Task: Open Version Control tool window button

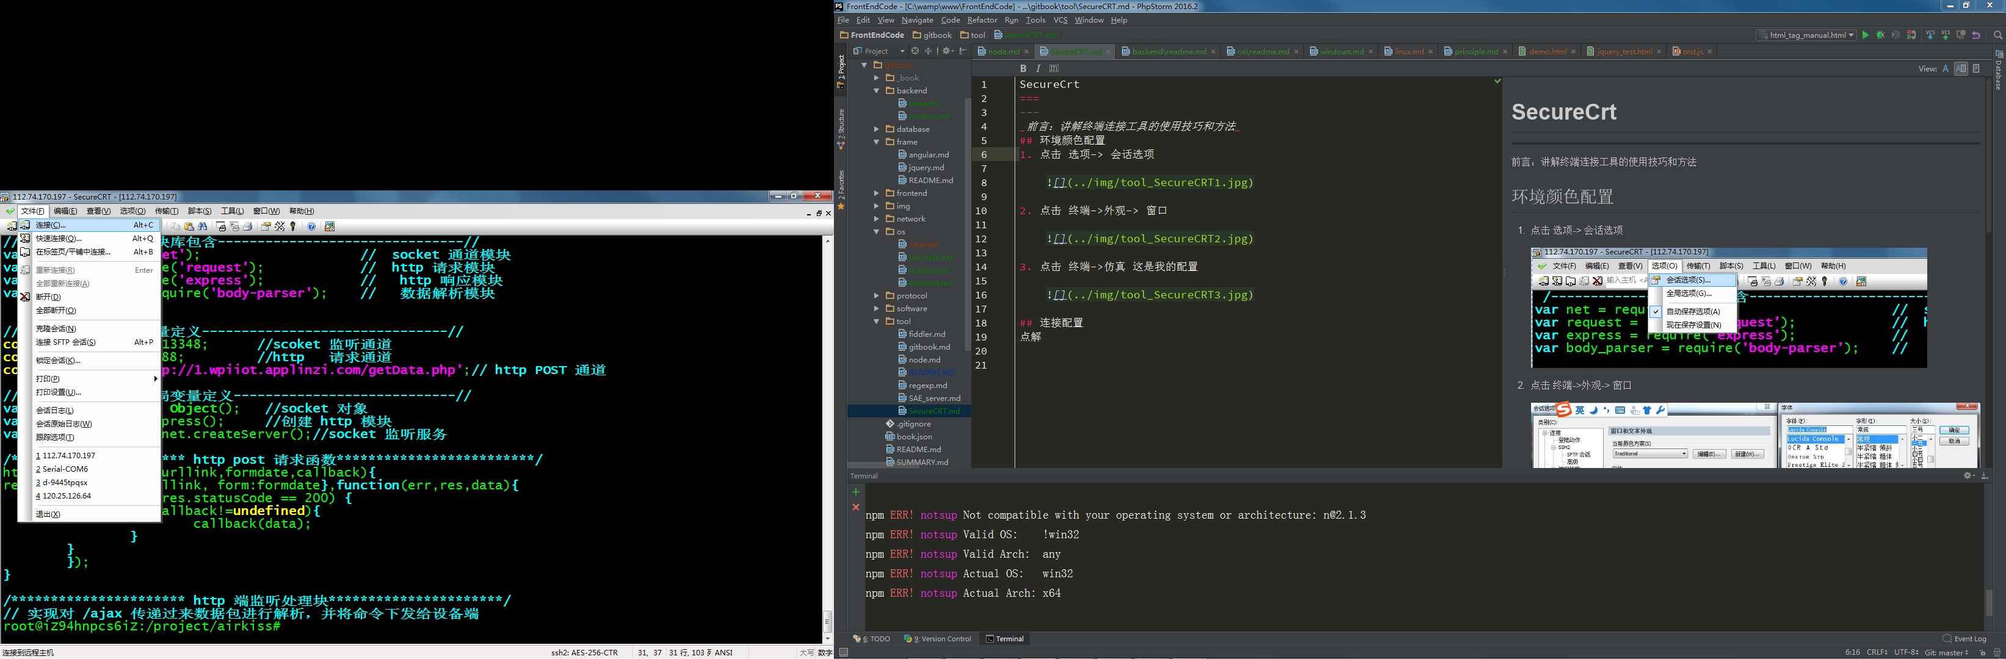Action: 938,639
